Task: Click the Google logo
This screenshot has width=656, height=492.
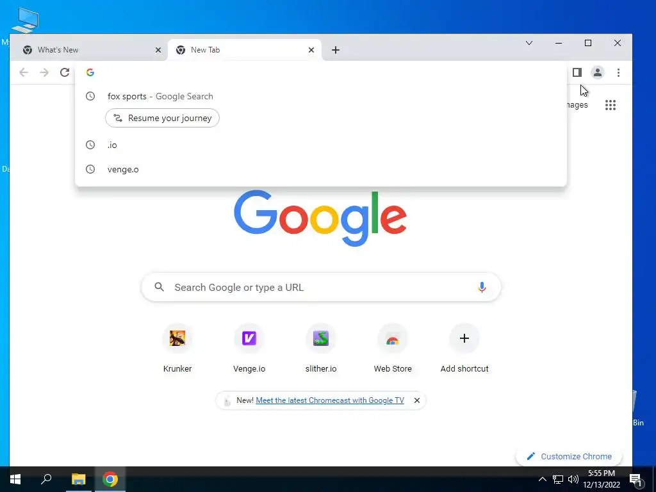Action: tap(320, 218)
